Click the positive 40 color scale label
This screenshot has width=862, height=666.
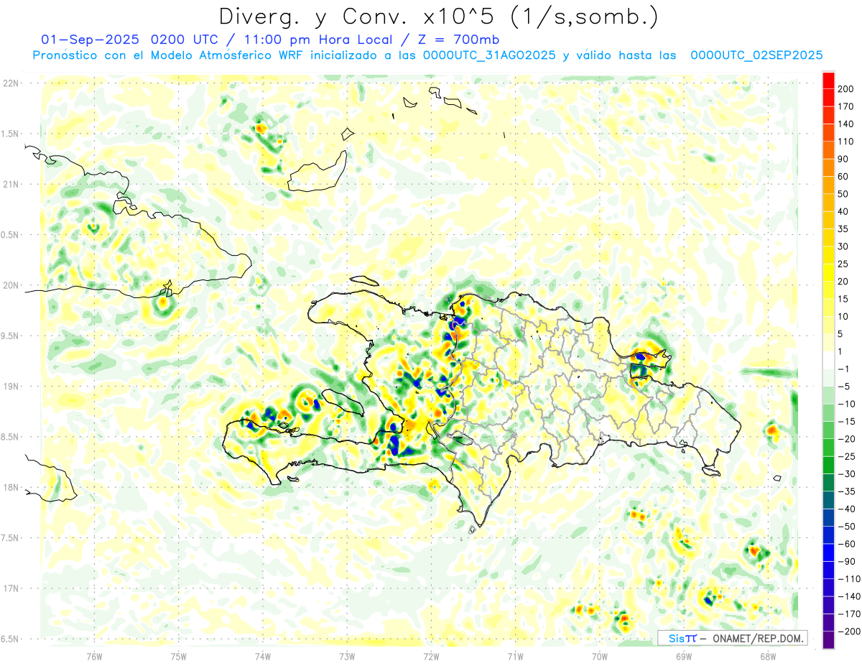(843, 211)
